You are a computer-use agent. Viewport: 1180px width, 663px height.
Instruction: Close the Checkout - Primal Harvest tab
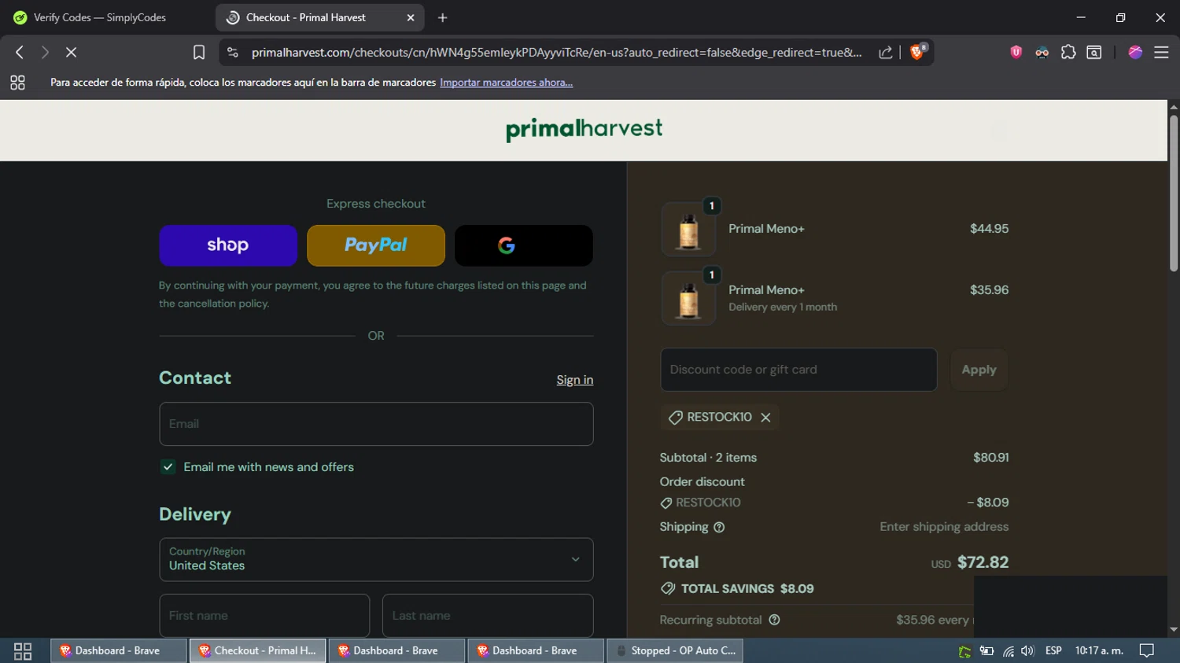pos(411,17)
